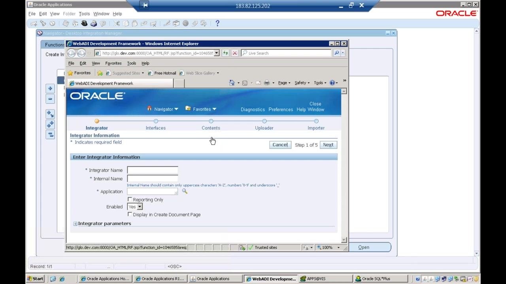Click the IE stop loading red X
This screenshot has width=506, height=284.
click(x=235, y=53)
